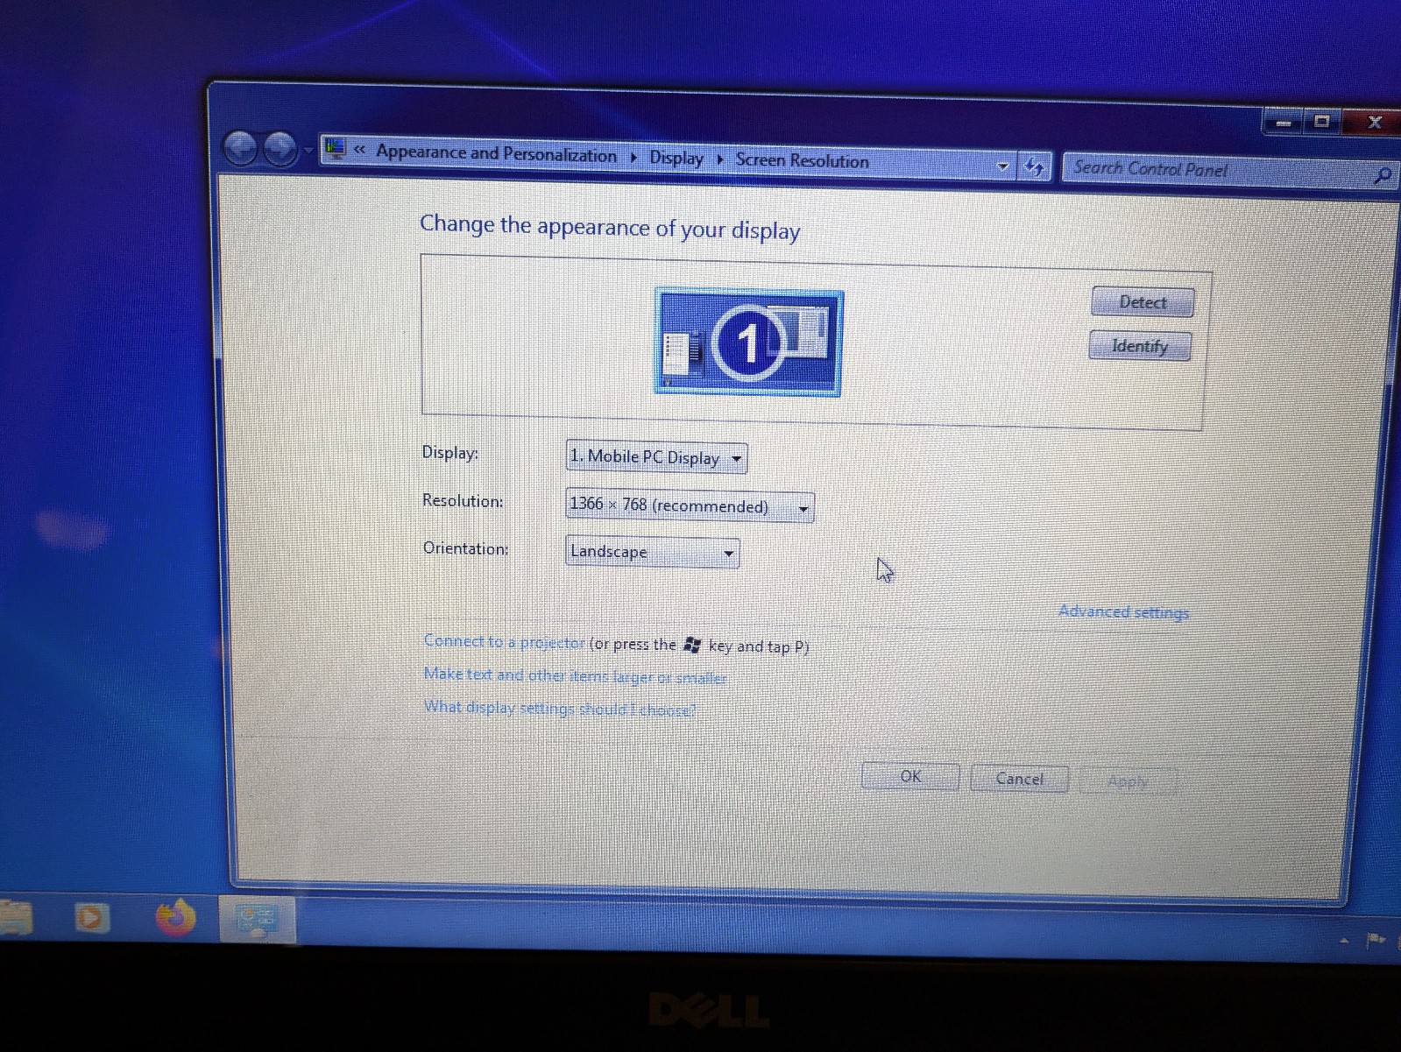This screenshot has width=1401, height=1052.
Task: Open the Orientation dropdown set to Landscape
Action: point(653,552)
